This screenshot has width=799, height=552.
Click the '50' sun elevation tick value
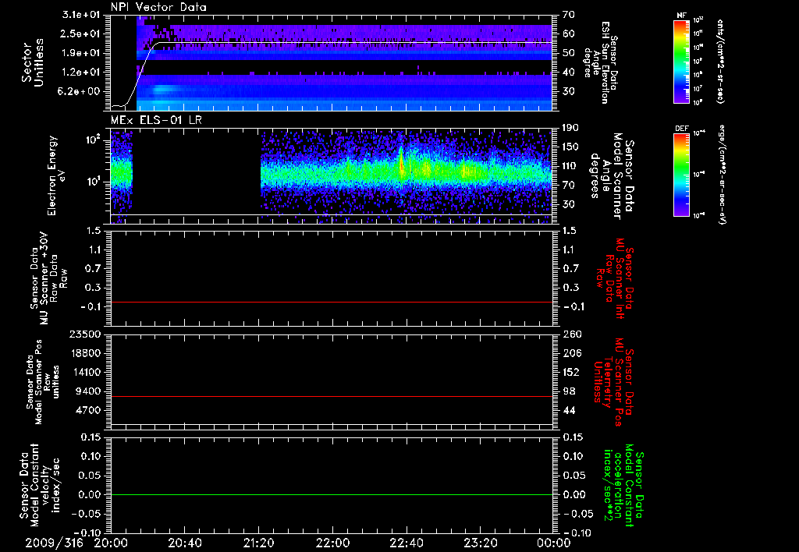point(568,53)
